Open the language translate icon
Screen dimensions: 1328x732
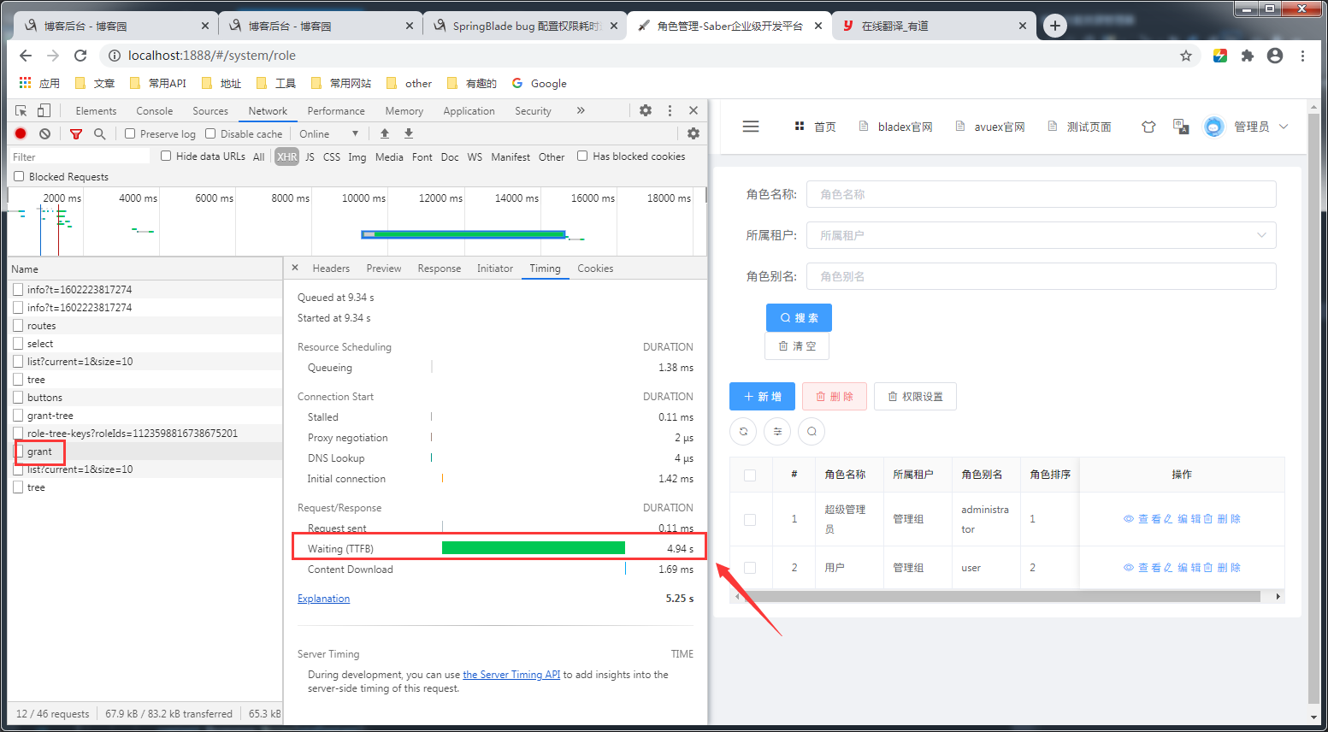(x=1181, y=127)
